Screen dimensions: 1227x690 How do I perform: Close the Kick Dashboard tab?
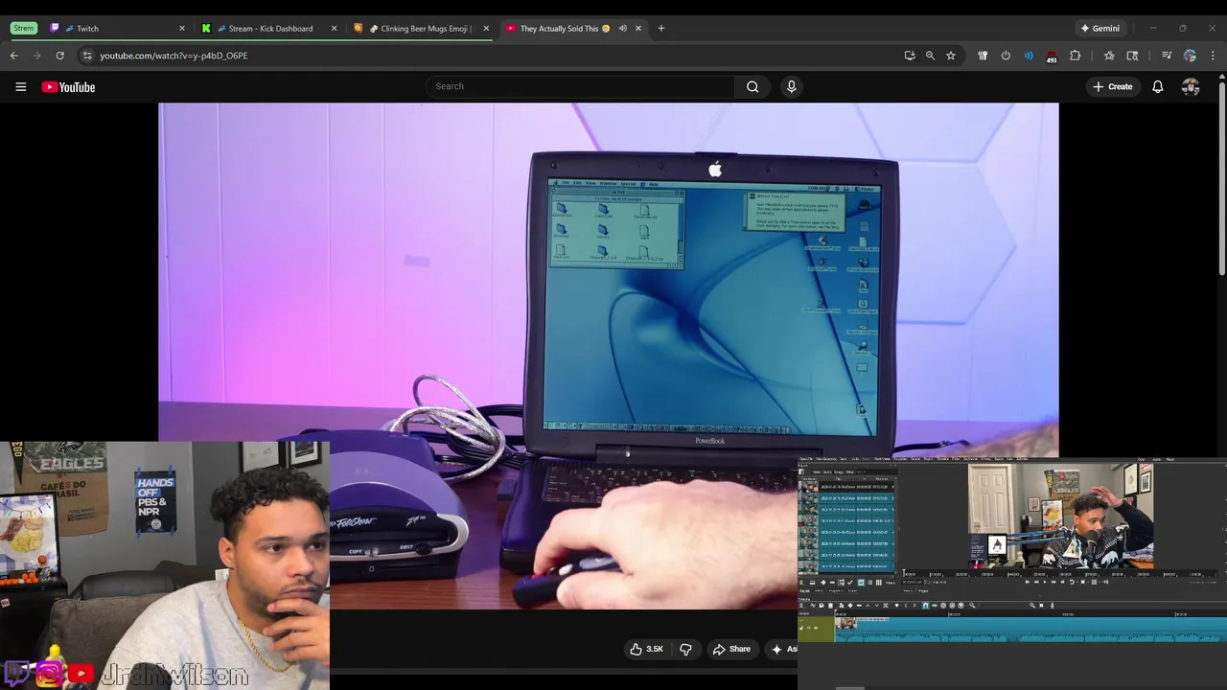click(334, 28)
